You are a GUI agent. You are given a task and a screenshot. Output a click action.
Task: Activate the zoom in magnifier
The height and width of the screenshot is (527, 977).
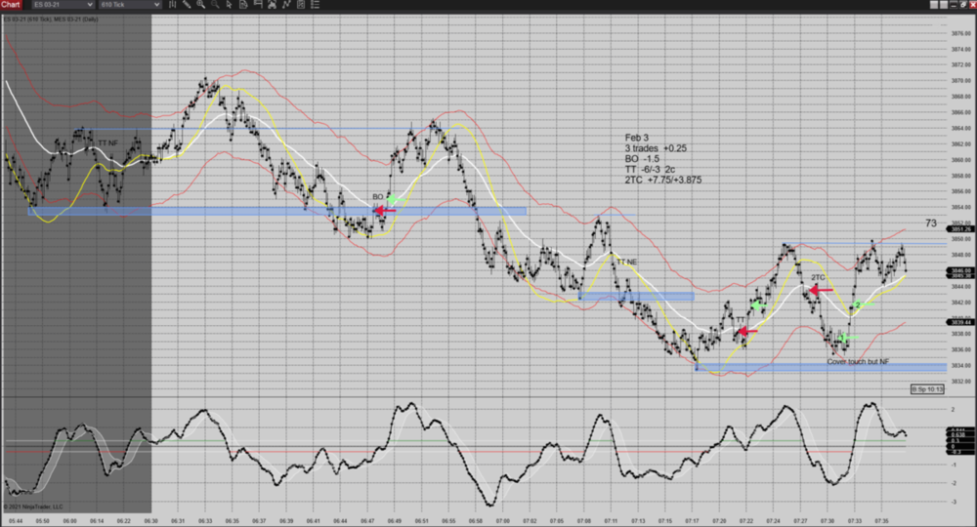coord(201,5)
